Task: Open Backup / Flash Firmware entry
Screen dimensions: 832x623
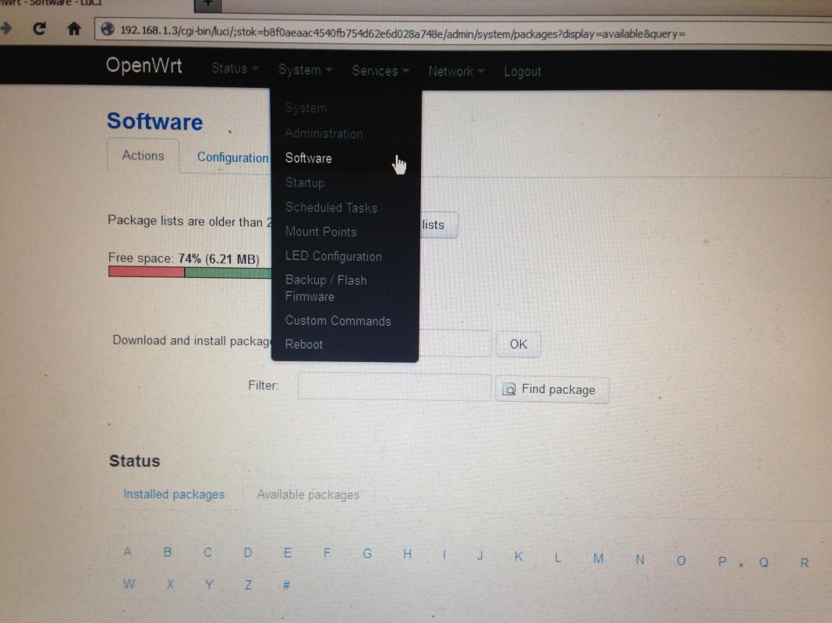Action: [326, 287]
